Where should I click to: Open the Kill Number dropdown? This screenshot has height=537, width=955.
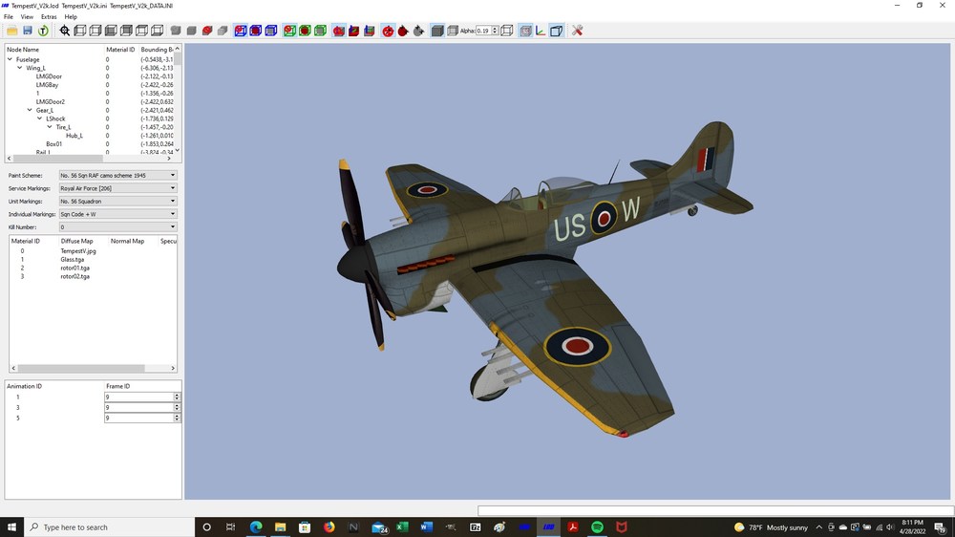(117, 227)
